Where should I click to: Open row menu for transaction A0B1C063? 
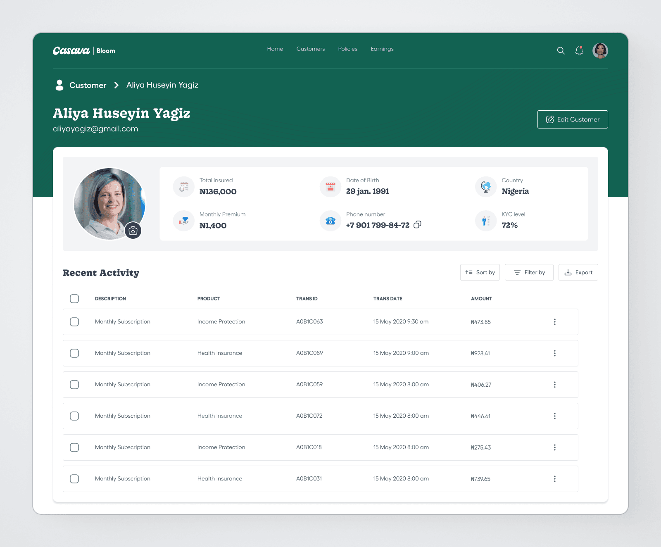coord(555,322)
